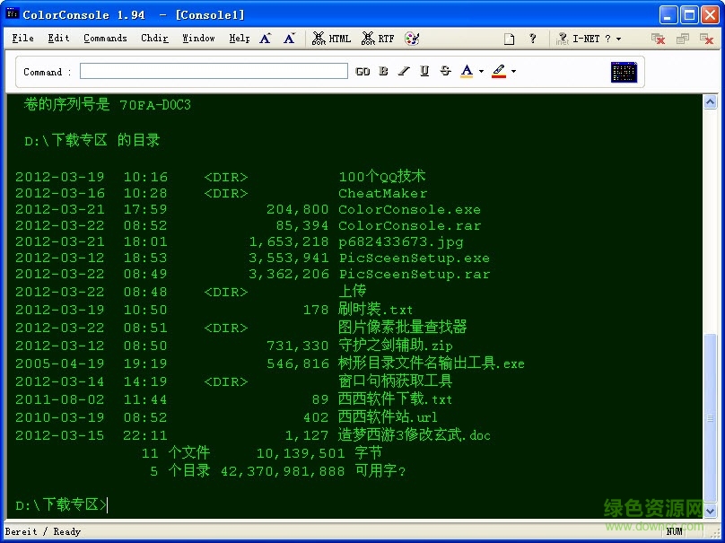Image resolution: width=725 pixels, height=543 pixels.
Task: Click the console preview thumbnail icon
Action: 624,71
